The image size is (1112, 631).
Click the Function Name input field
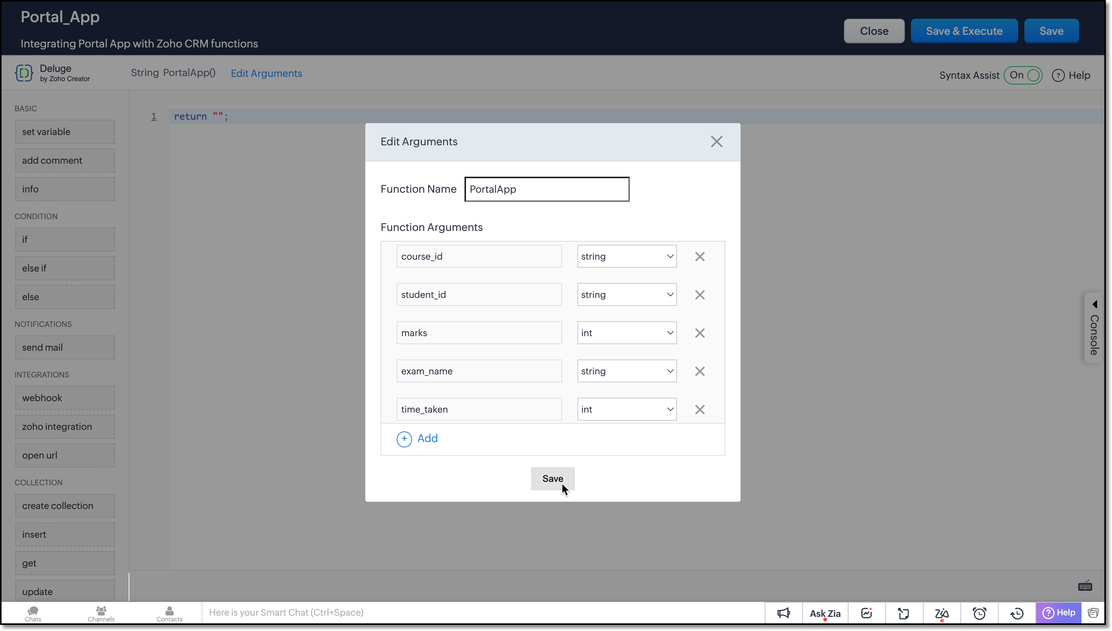pos(547,189)
